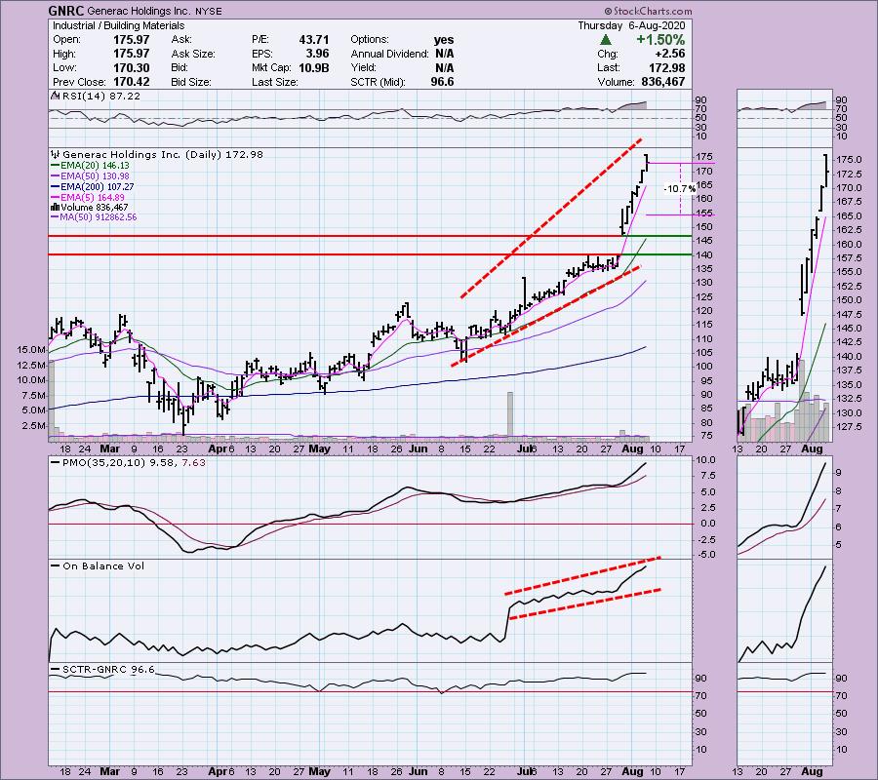The height and width of the screenshot is (780, 878).
Task: Click the 'EMA(200) 107.27' legend entry
Action: 97,187
